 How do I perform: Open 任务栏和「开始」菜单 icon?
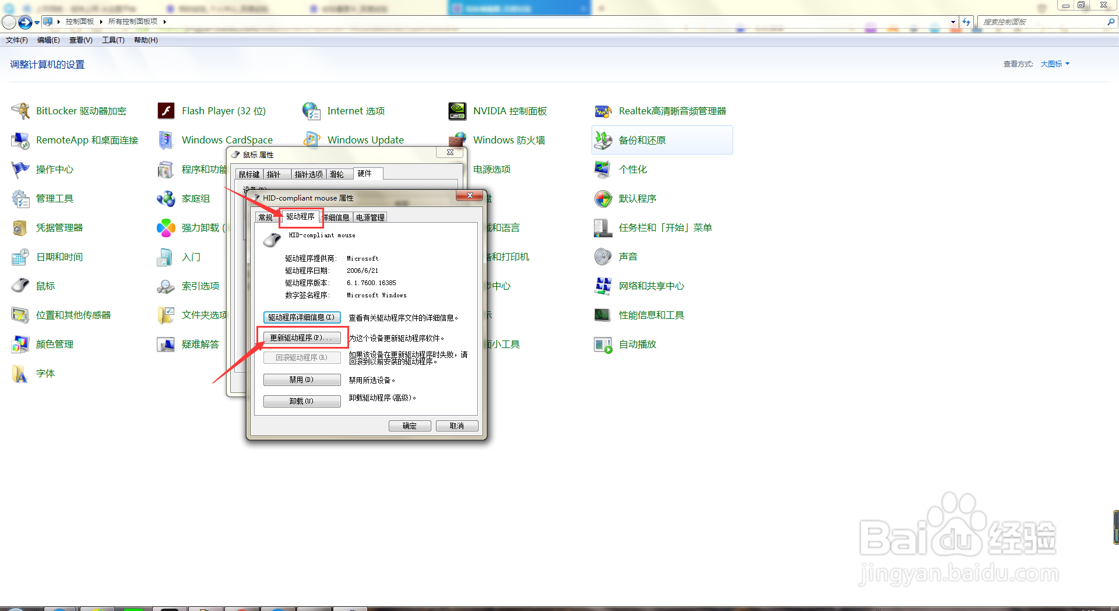(x=603, y=227)
